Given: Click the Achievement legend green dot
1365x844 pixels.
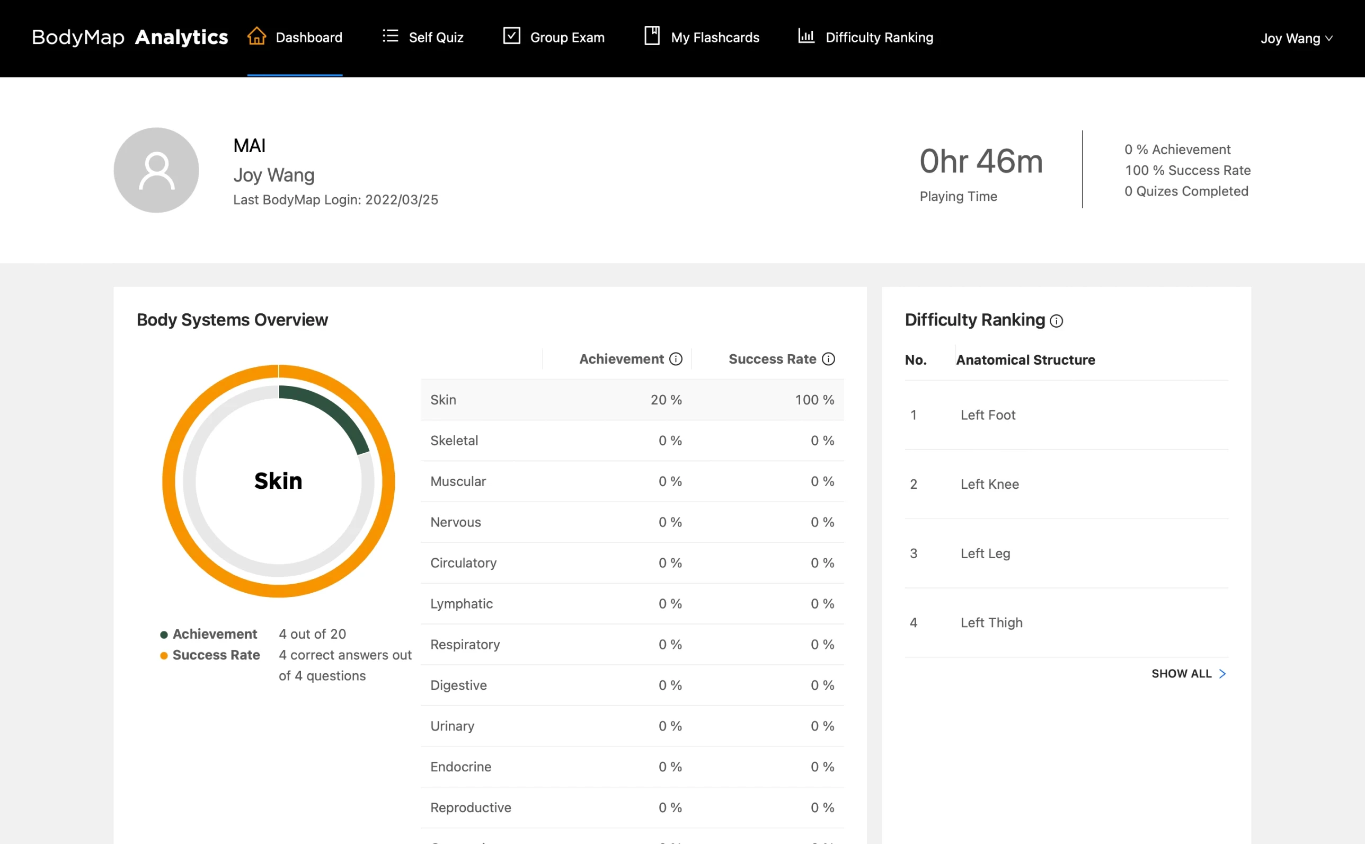Looking at the screenshot, I should (164, 635).
